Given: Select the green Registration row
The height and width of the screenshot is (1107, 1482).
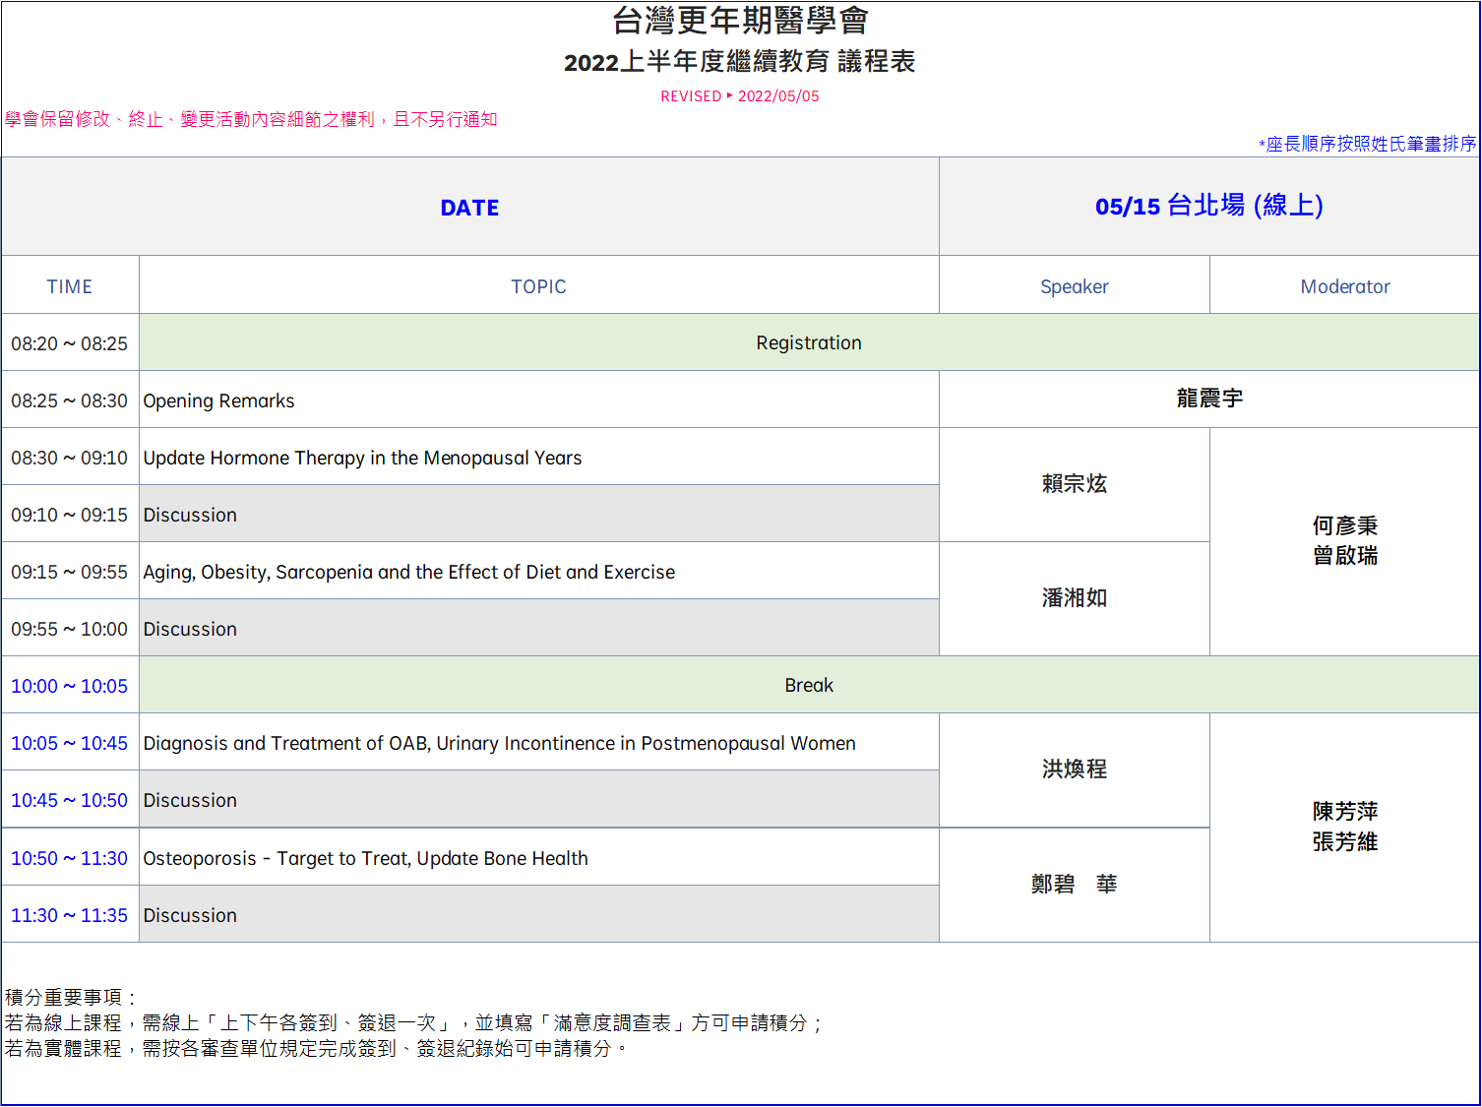Looking at the screenshot, I should 808,342.
